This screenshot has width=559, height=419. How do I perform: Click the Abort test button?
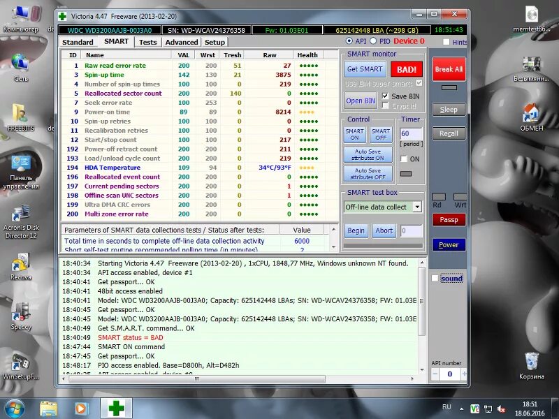click(384, 231)
